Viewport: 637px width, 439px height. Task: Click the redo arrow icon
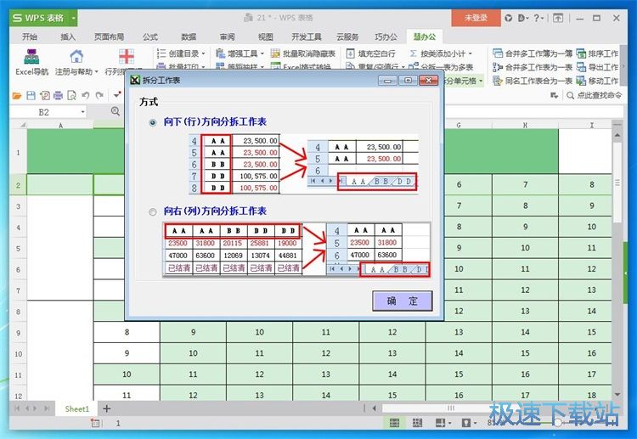[99, 95]
